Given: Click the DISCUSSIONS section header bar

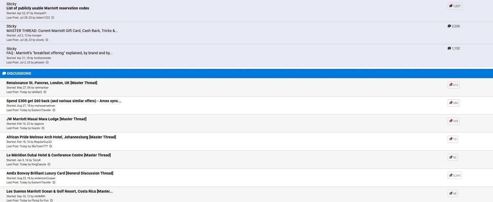Looking at the screenshot, I should (246, 73).
